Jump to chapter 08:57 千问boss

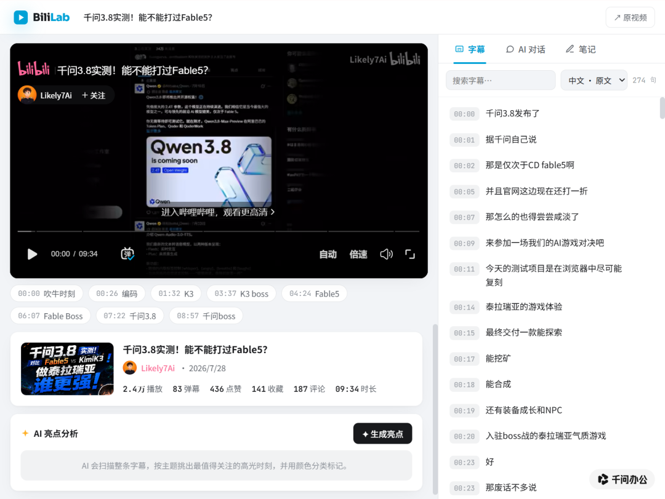(206, 316)
